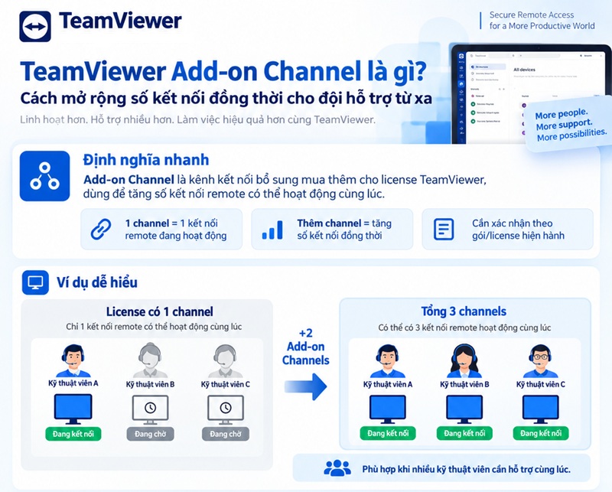Click 'Đang kết nối' badge under technician A, 3-channels panel

[388, 433]
